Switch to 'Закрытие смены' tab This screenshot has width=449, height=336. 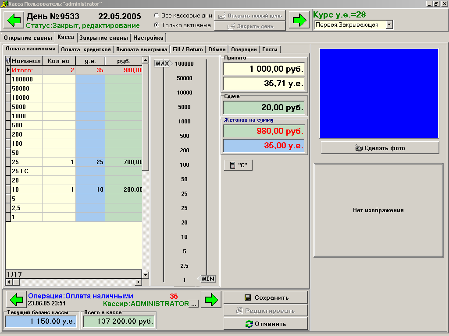[103, 38]
